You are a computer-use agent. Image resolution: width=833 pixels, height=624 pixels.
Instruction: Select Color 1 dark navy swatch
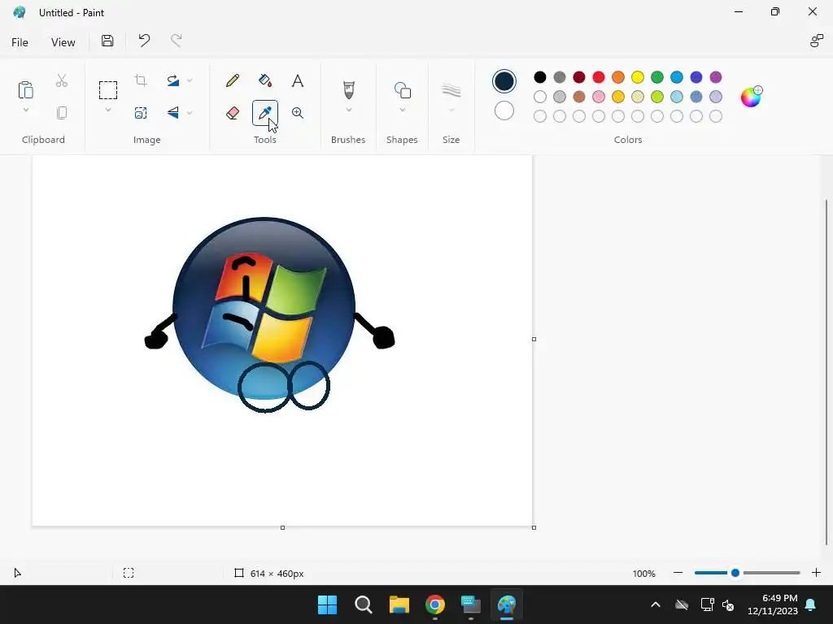pyautogui.click(x=504, y=81)
